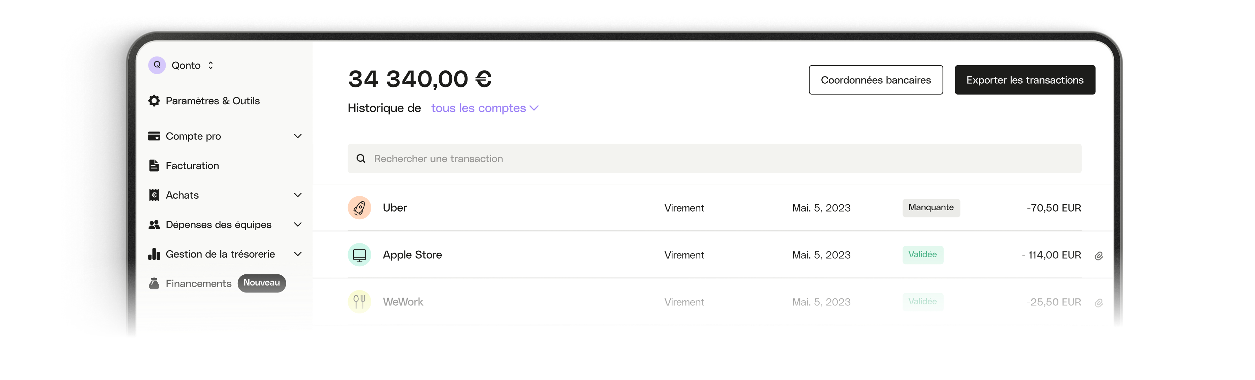Click the Financements money bag icon
1255x380 pixels.
tap(154, 283)
